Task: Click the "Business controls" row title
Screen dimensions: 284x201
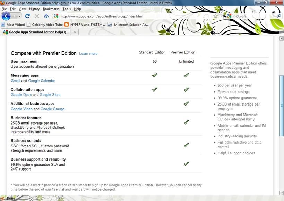Action: coord(26,140)
